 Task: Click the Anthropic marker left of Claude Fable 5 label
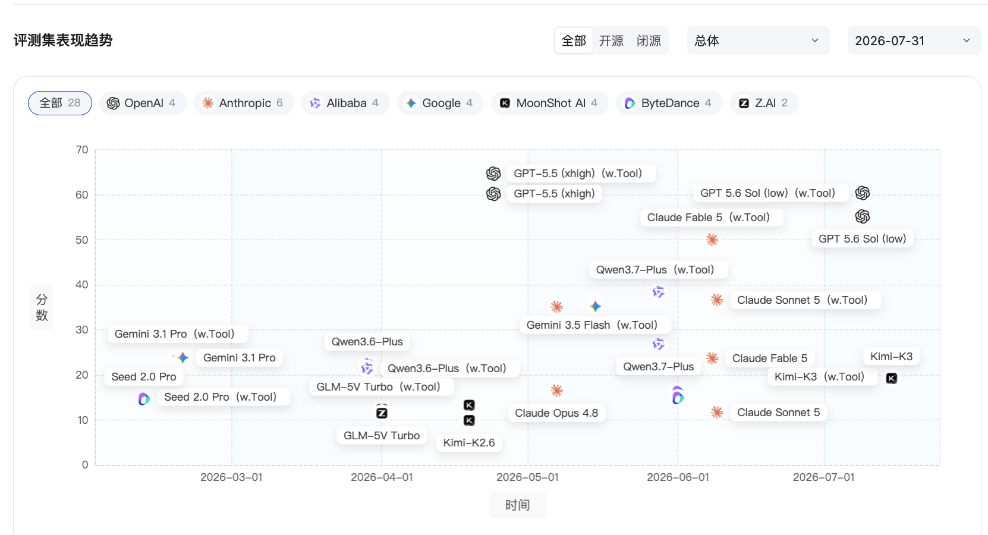[712, 358]
